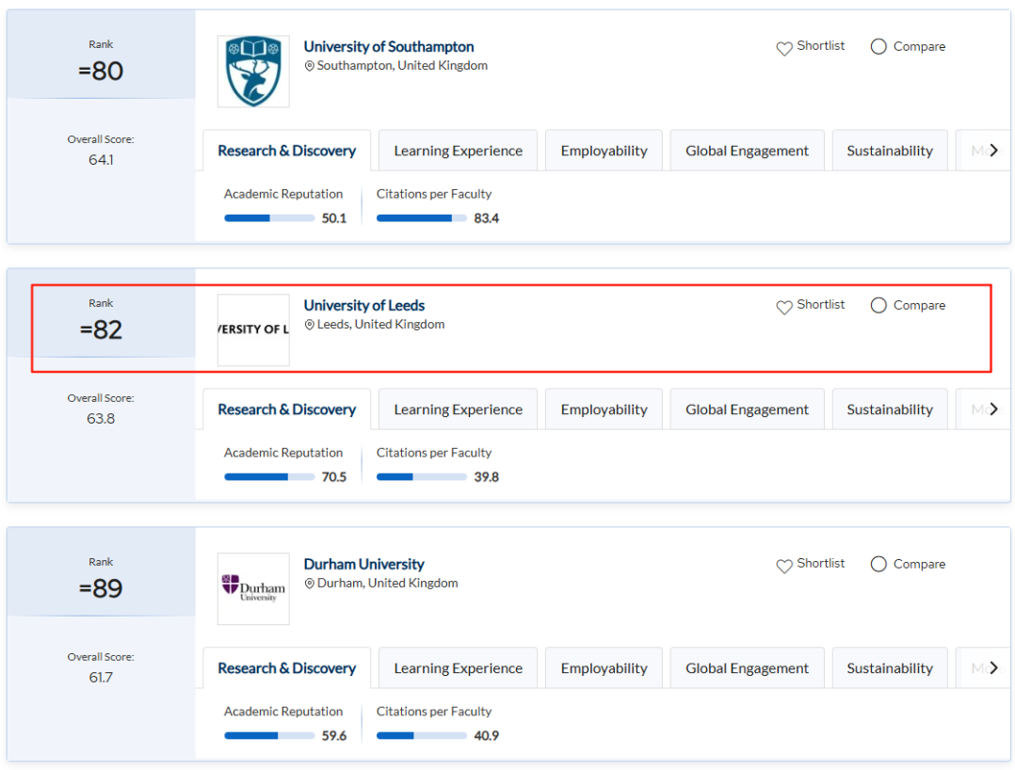Open the Durham University logo thumbnail
1015x770 pixels.
click(x=253, y=589)
